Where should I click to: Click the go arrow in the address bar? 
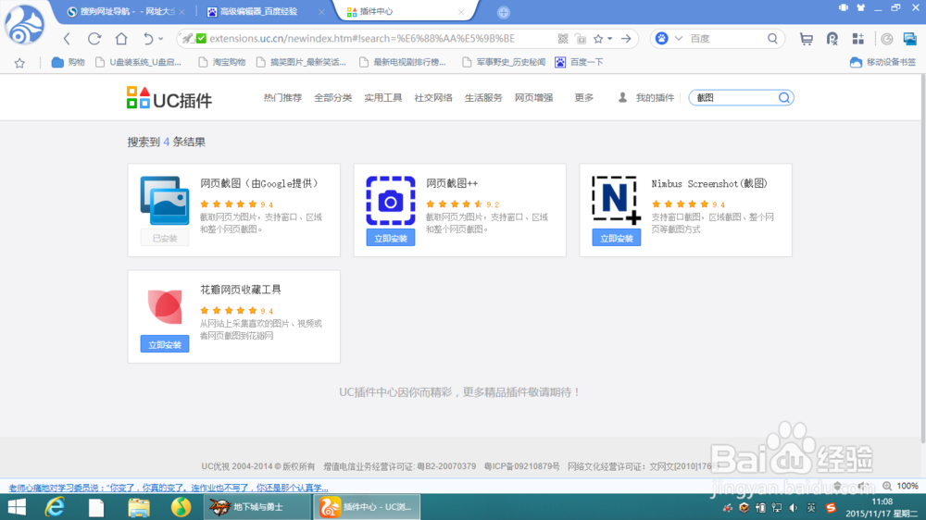626,39
